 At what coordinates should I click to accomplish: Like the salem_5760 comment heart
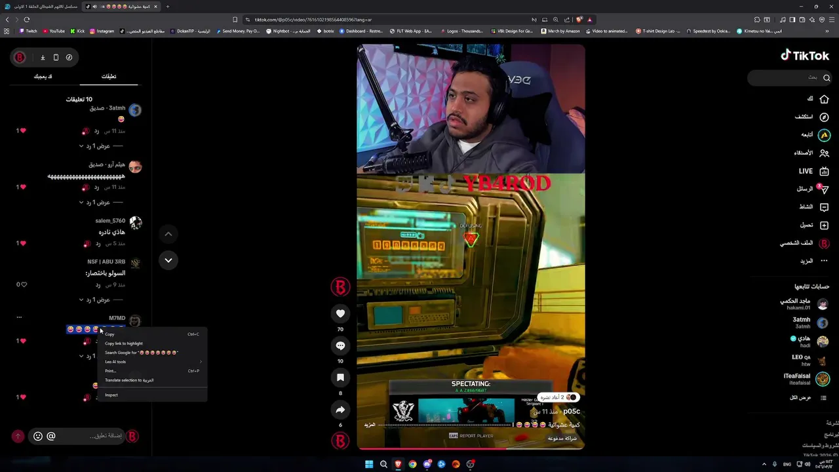[23, 243]
